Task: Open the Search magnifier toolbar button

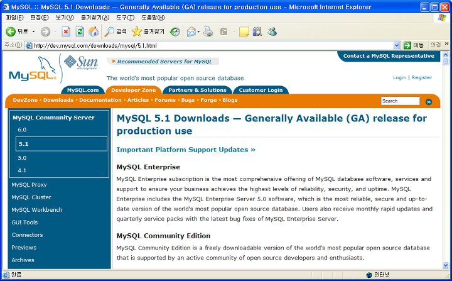Action: coord(116,31)
